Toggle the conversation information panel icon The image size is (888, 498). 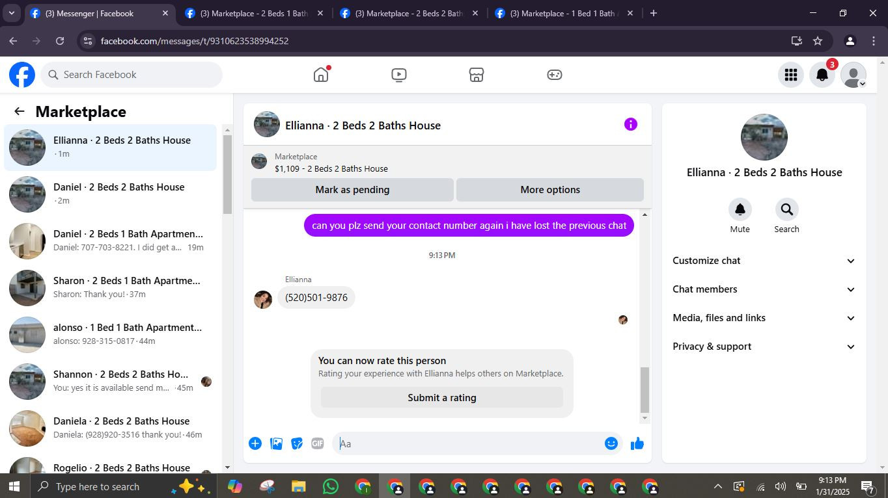631,124
